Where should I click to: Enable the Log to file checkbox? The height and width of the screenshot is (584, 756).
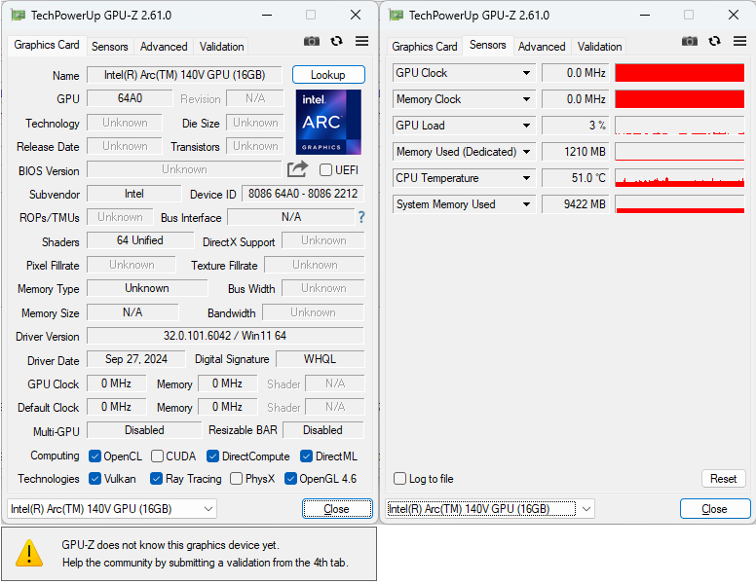[x=399, y=479]
